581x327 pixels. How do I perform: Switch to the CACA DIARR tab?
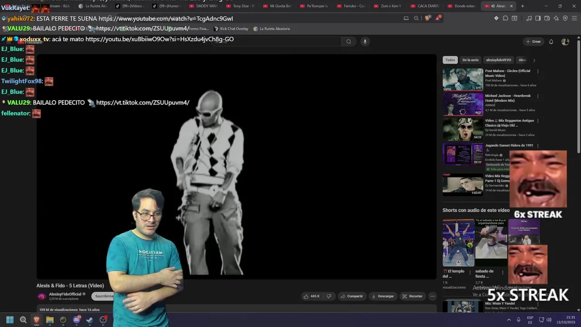426,6
